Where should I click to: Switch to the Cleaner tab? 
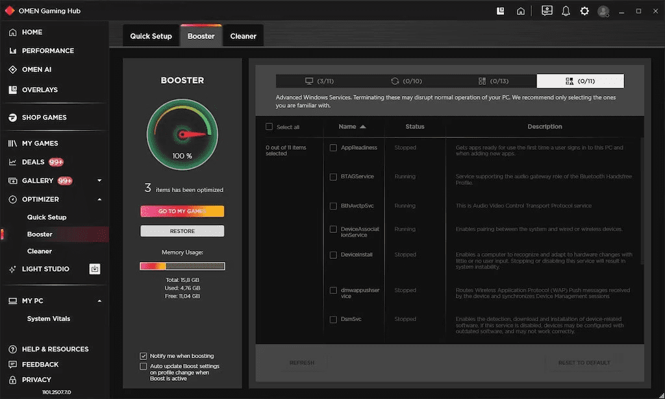click(x=243, y=36)
